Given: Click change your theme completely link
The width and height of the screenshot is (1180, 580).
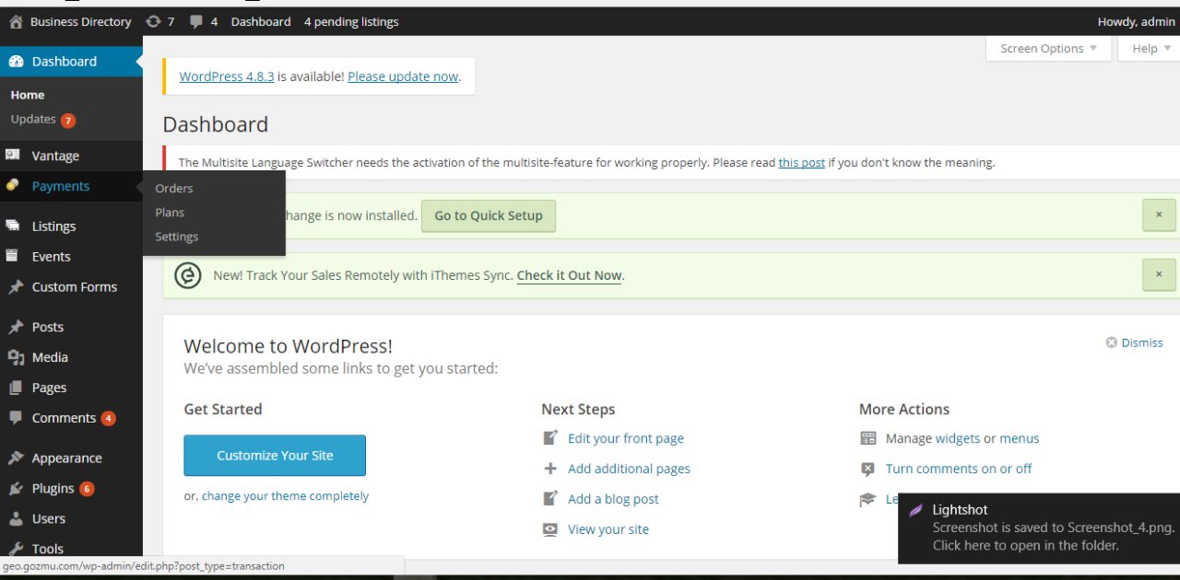Looking at the screenshot, I should click(285, 496).
